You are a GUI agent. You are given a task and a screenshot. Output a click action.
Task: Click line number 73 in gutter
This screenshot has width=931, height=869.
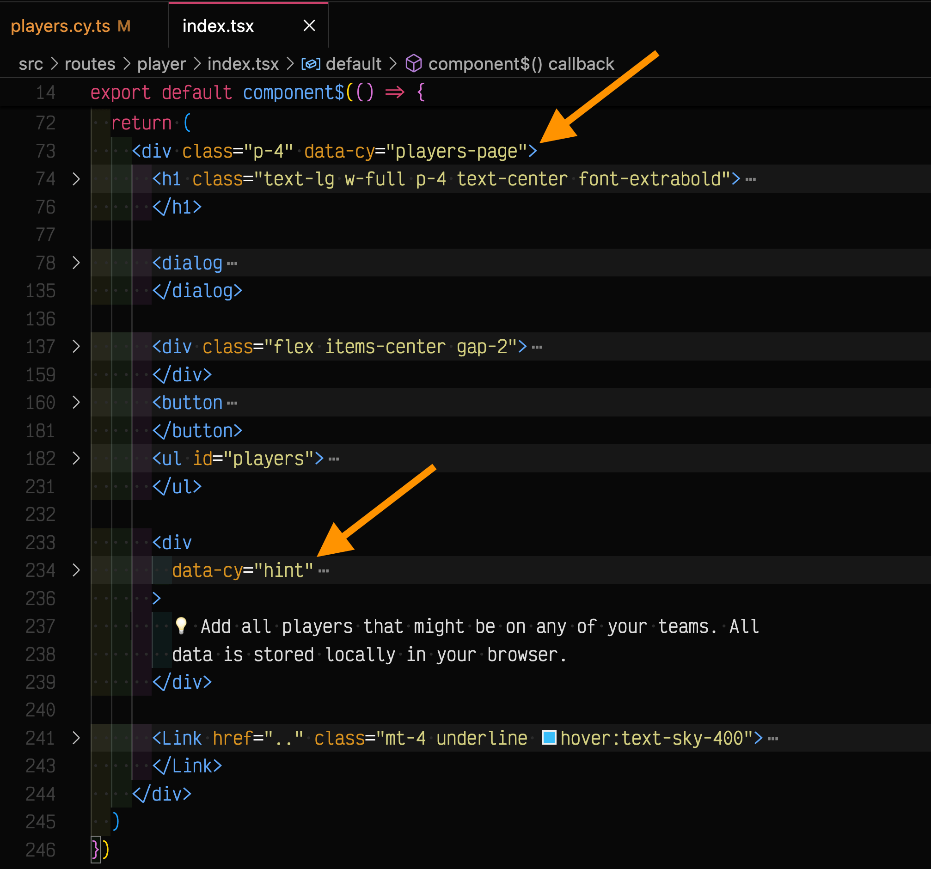[45, 151]
